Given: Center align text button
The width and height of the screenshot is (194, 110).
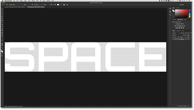Looking at the screenshot, I should point(53,5).
